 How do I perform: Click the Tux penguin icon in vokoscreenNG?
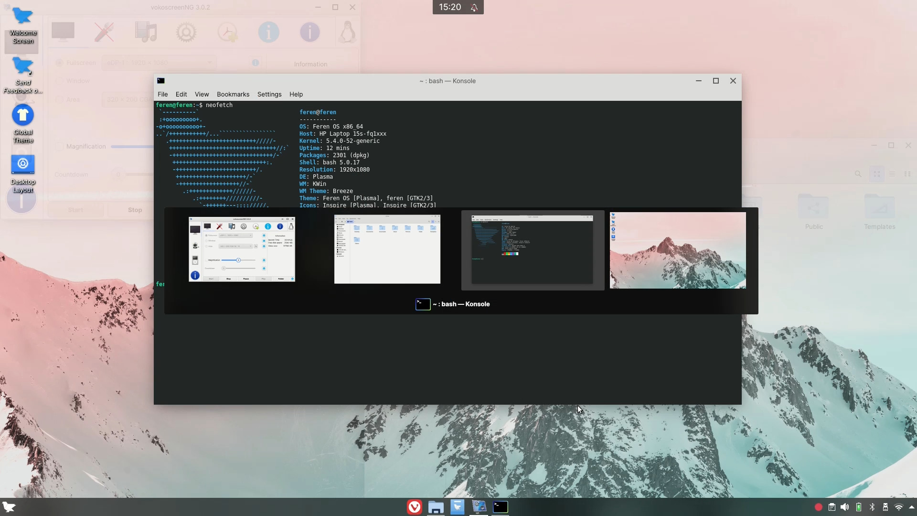click(x=347, y=32)
